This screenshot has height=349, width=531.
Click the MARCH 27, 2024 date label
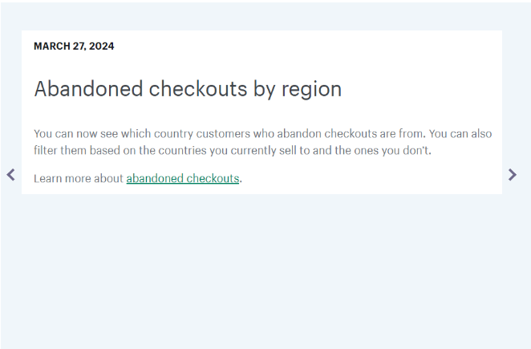(x=74, y=47)
